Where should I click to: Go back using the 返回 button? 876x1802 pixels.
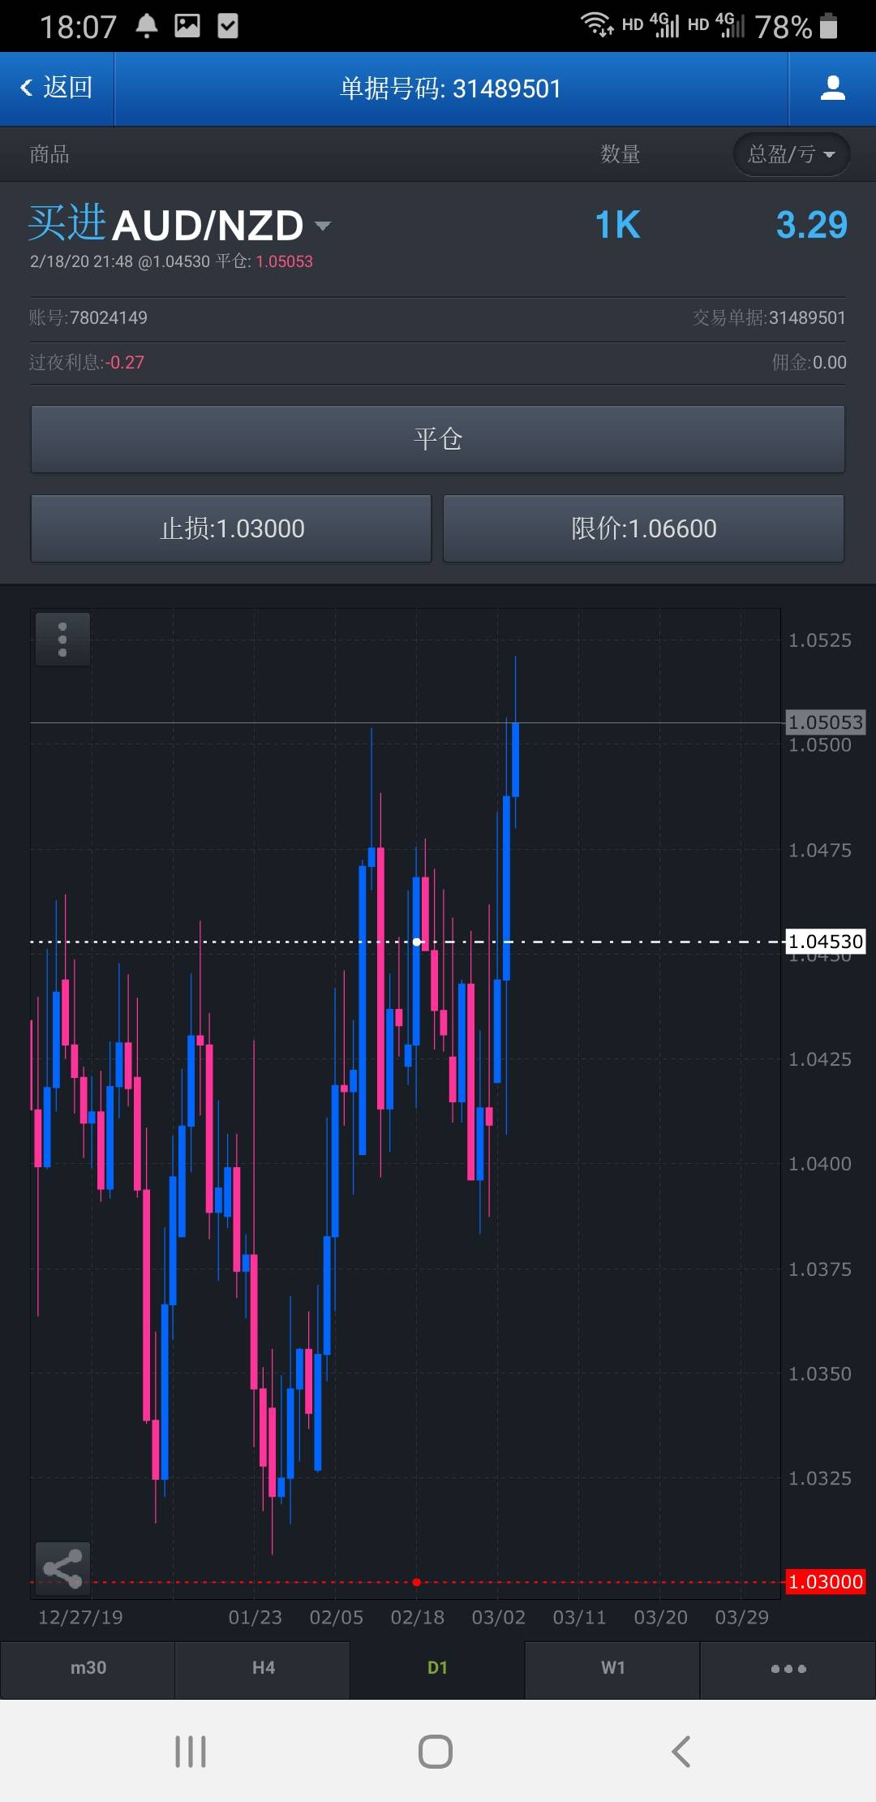click(57, 88)
